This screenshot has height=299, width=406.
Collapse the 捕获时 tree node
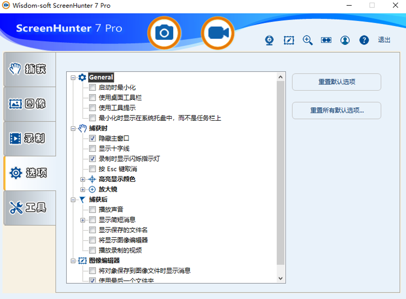tap(73, 129)
